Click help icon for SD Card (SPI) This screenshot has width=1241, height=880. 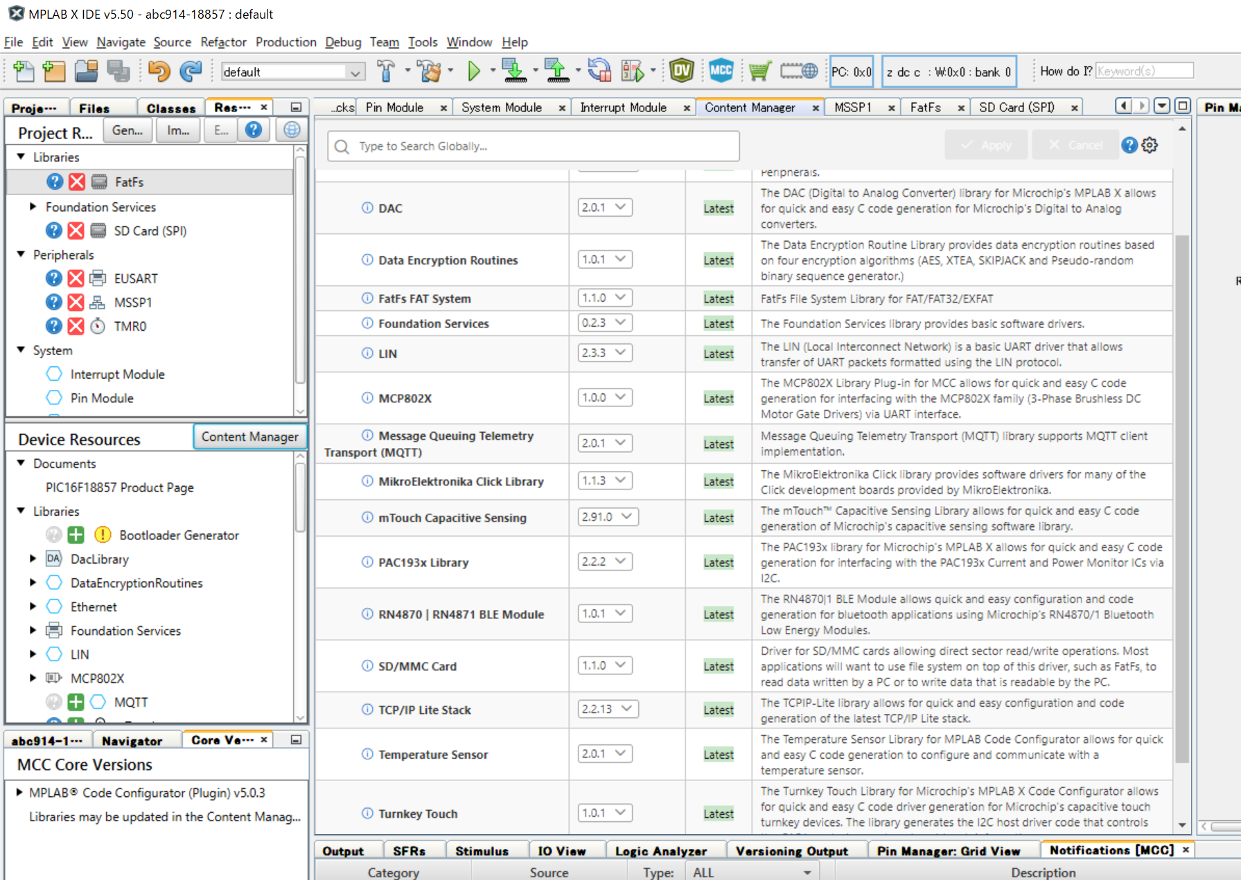point(54,231)
